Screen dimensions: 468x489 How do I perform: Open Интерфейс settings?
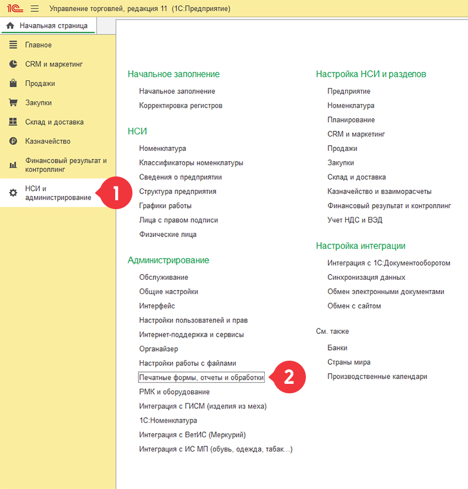157,306
